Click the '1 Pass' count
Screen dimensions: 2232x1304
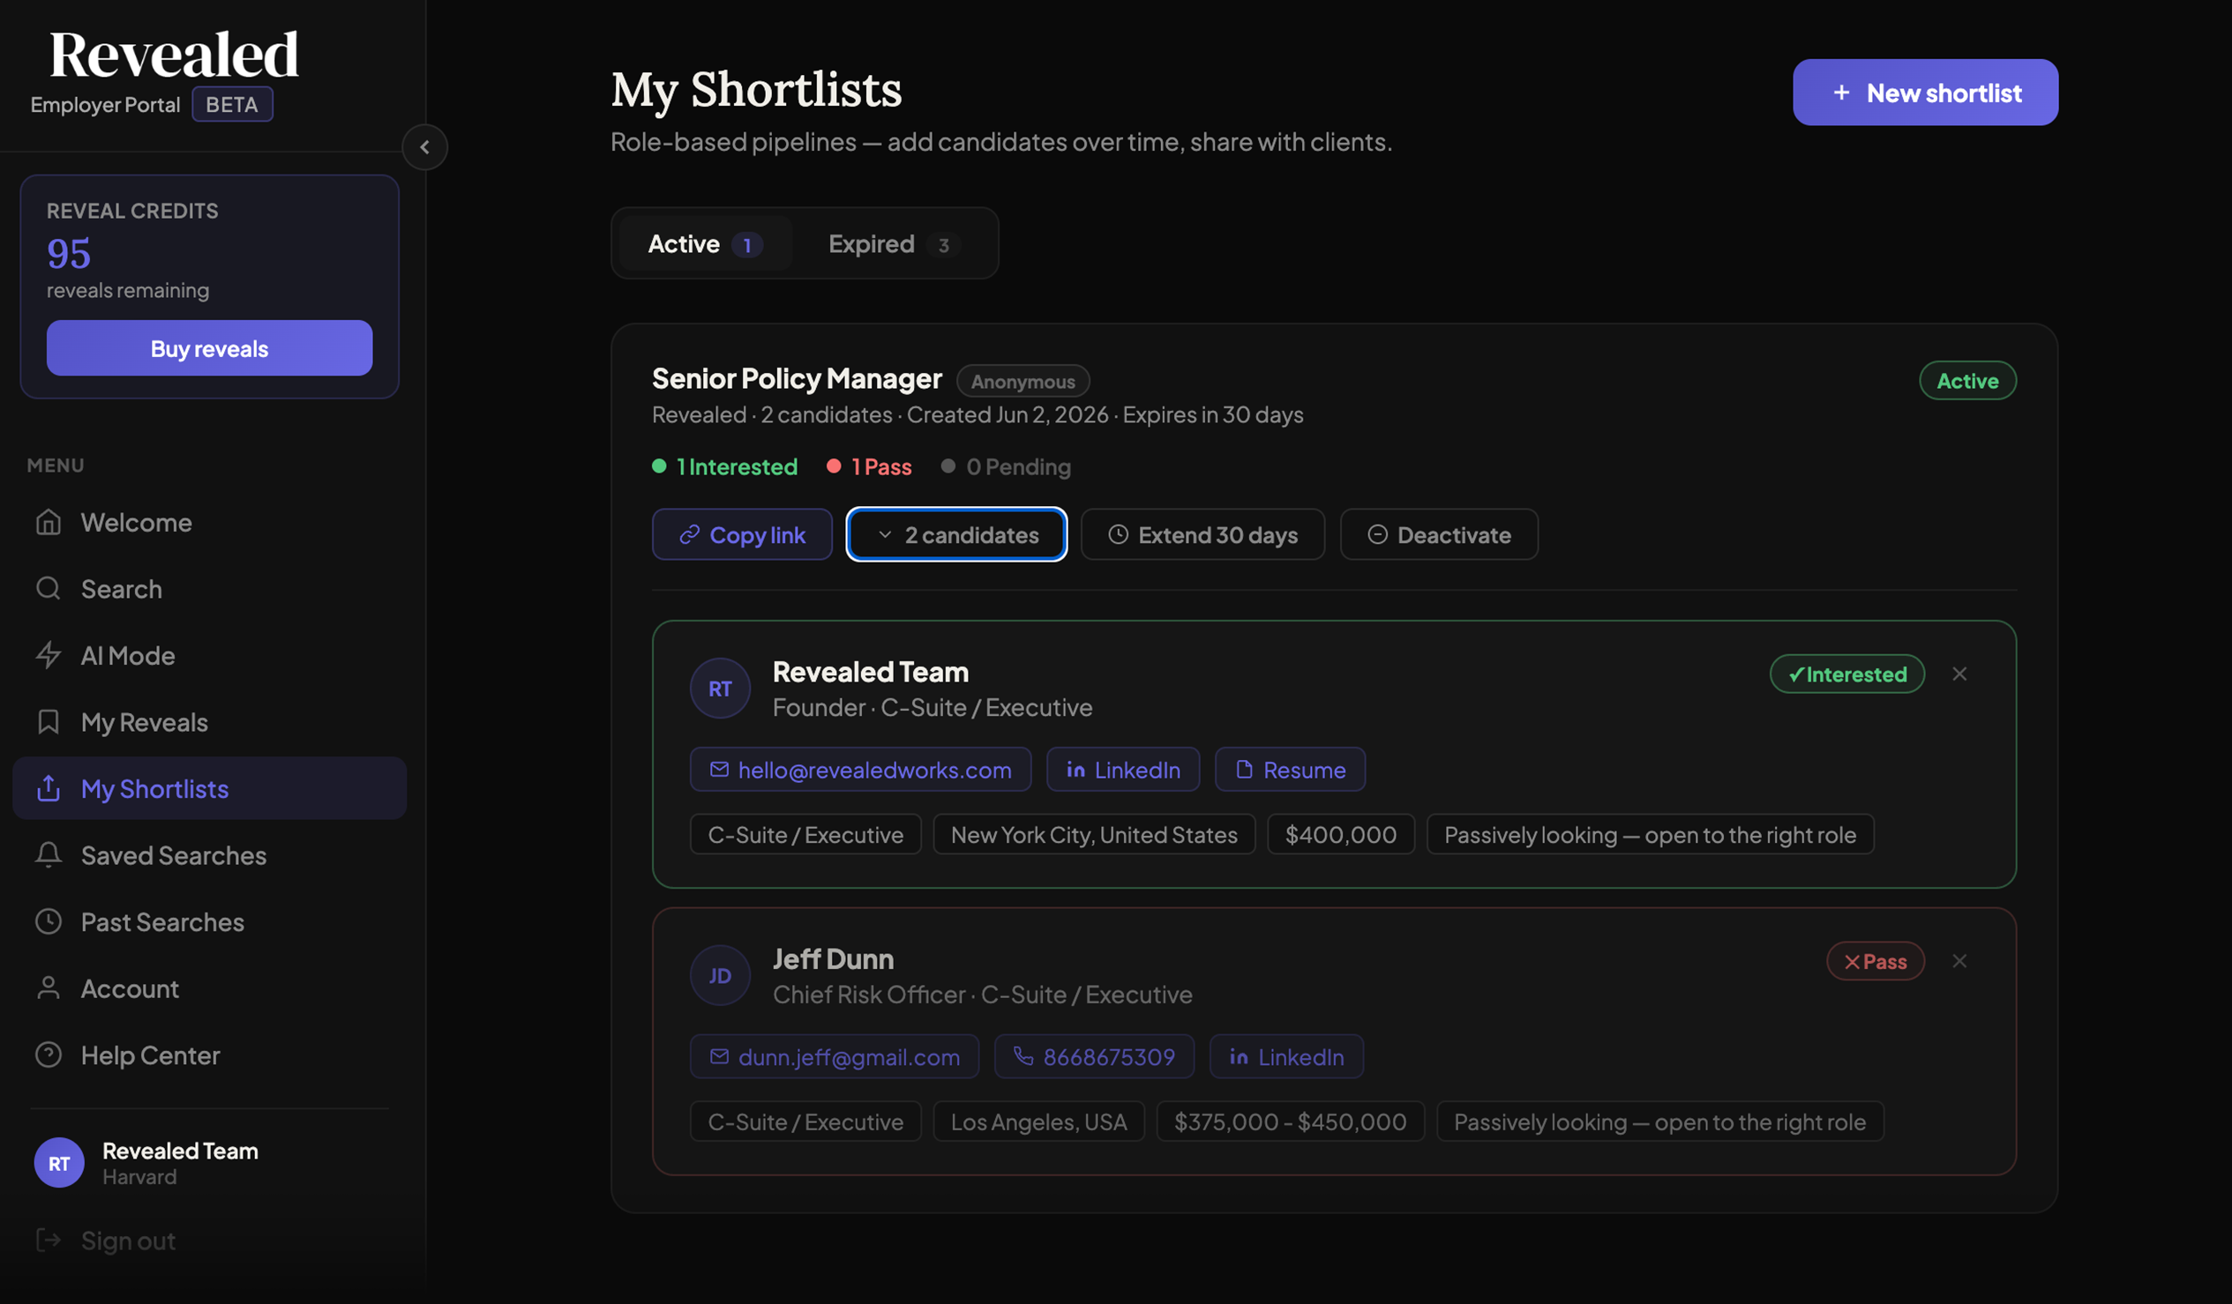click(870, 466)
